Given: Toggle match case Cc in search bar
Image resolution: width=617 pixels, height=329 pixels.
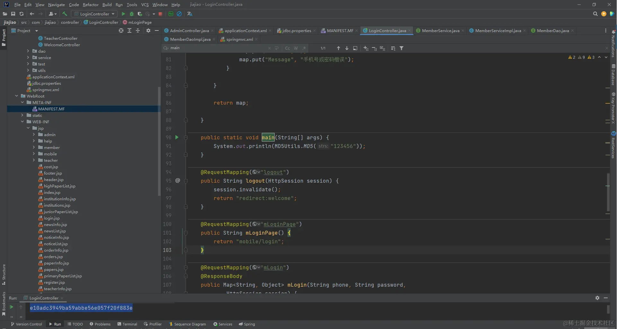Looking at the screenshot, I should coord(287,48).
